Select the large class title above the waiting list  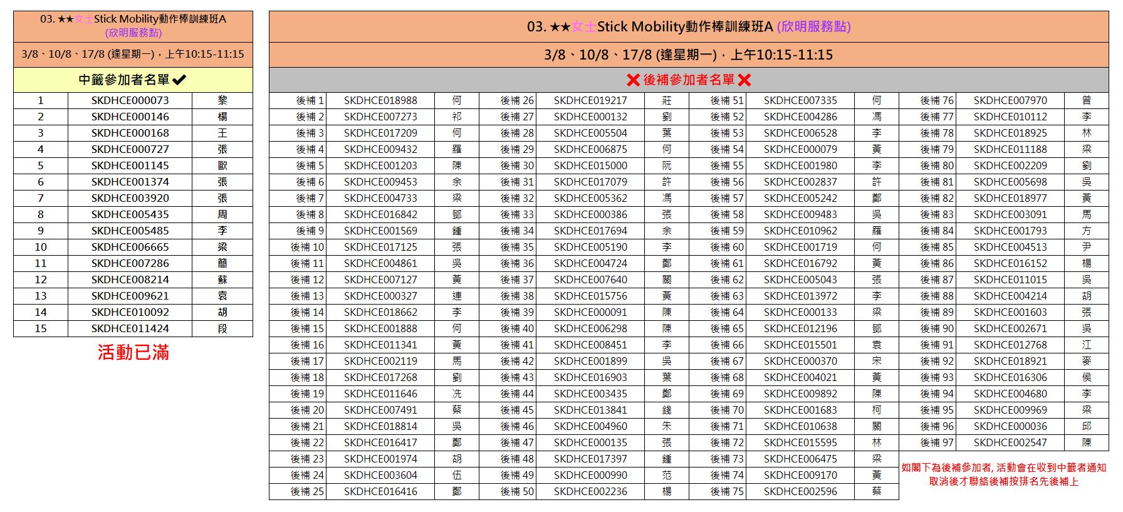pos(689,26)
